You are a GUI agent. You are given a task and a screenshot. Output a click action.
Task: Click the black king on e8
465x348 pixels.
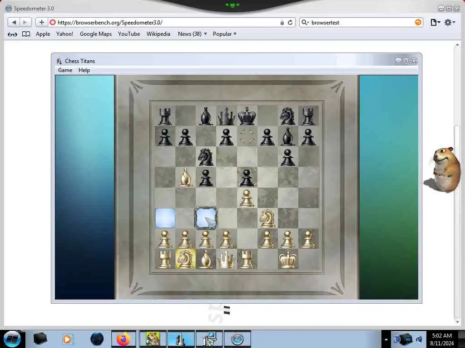pos(247,116)
